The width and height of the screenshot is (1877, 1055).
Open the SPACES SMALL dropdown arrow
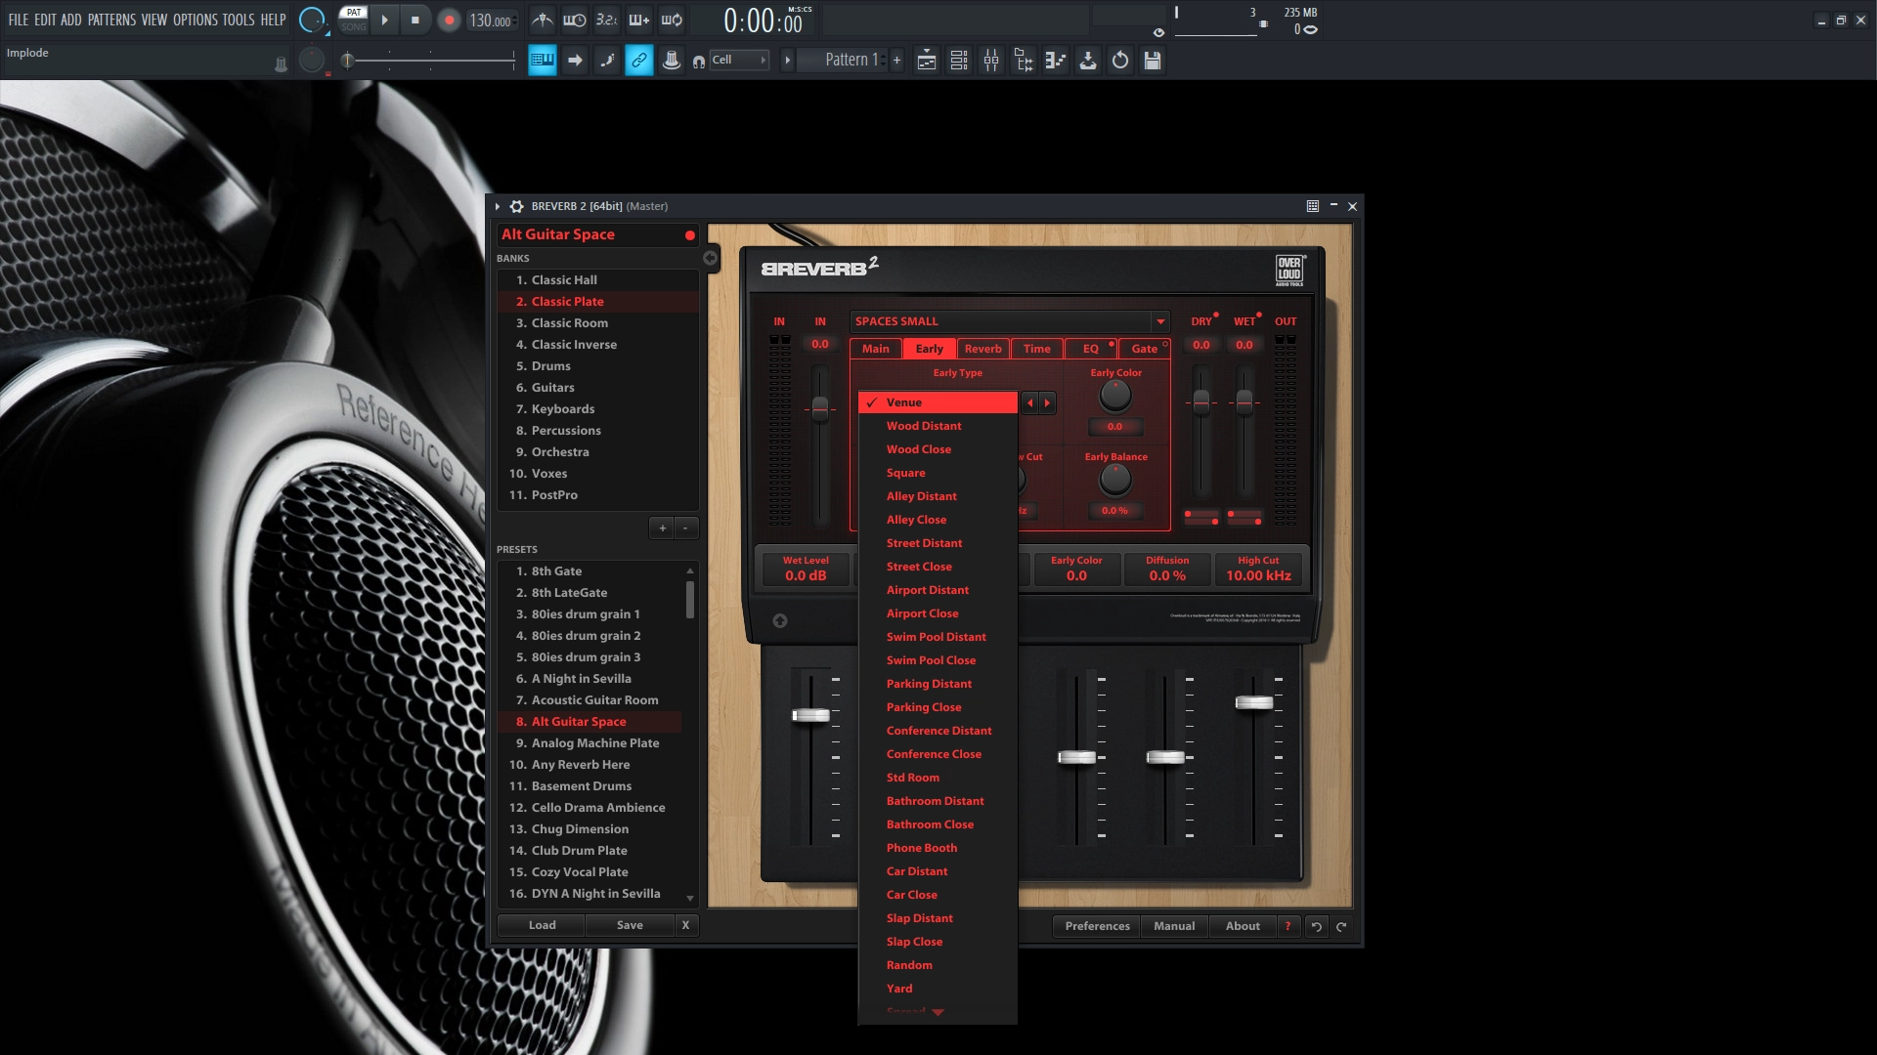click(x=1160, y=321)
